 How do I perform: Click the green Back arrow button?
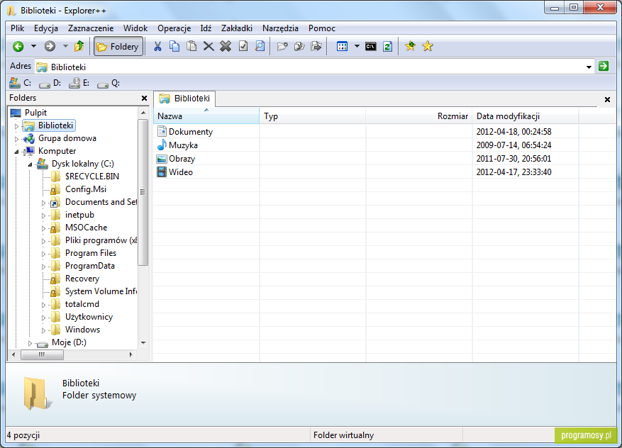pos(18,46)
